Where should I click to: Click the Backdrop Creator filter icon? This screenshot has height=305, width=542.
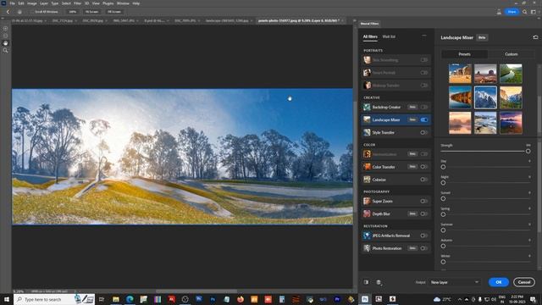coord(367,108)
